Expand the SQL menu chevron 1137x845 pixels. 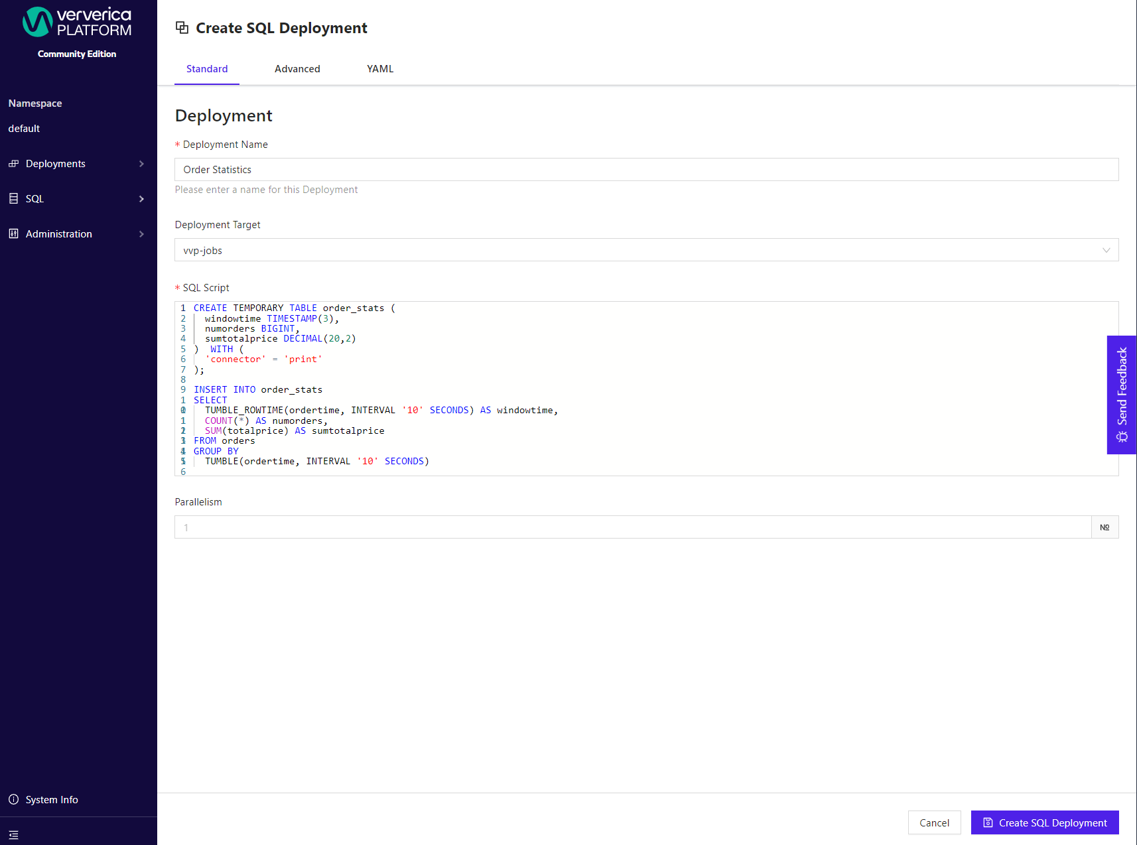(x=141, y=199)
